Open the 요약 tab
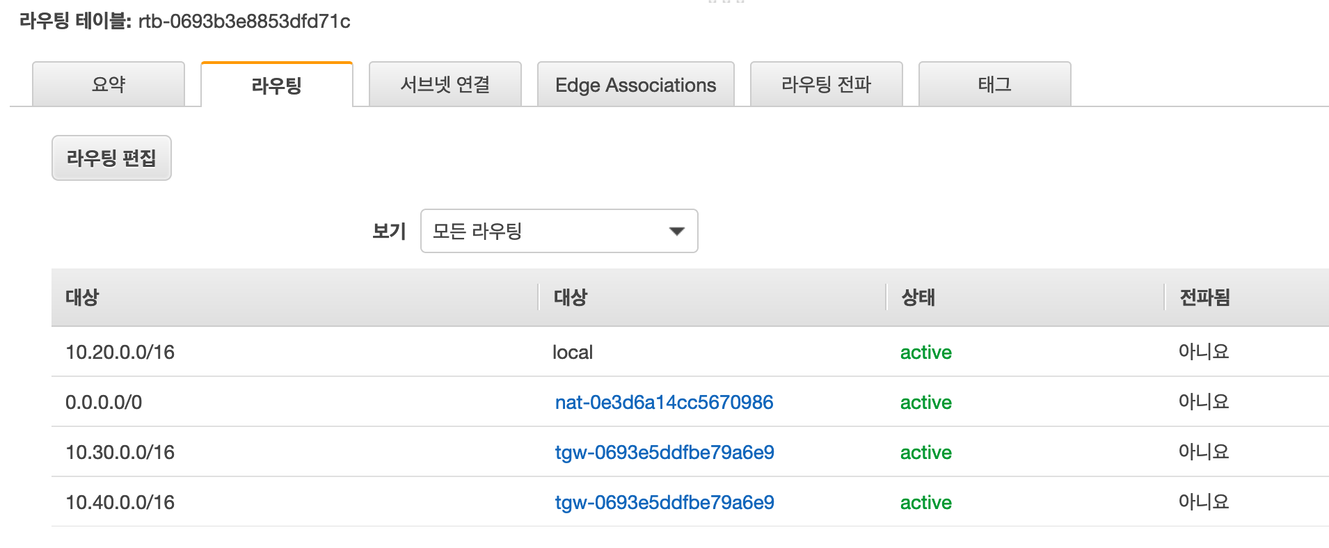Screen dimensions: 1329x548 pos(109,84)
